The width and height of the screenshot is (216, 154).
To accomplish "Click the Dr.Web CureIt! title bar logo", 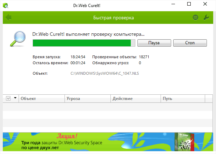I will click(x=5, y=6).
